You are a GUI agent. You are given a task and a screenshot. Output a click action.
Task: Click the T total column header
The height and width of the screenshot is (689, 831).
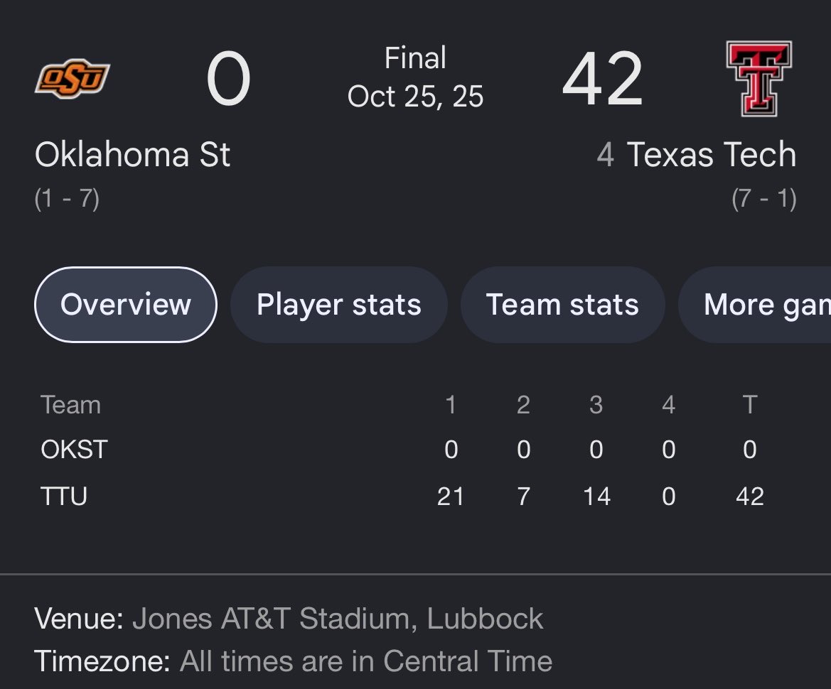(x=750, y=405)
